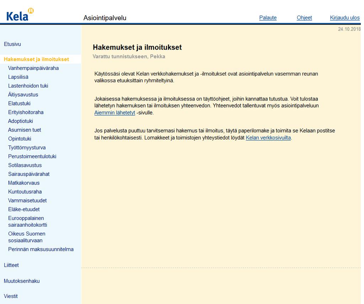Open Eurooppalainen sairaanhoitokortti in sidebar
Viewport: 364px width, 304px height.
(x=28, y=221)
